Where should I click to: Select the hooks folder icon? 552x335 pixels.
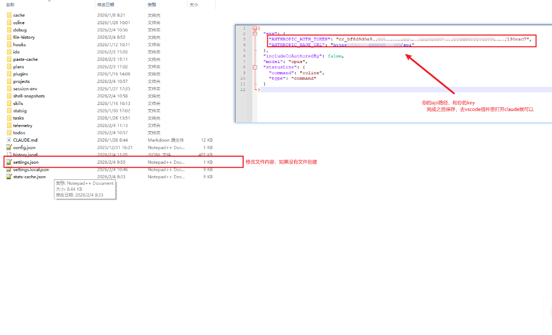pyautogui.click(x=9, y=45)
